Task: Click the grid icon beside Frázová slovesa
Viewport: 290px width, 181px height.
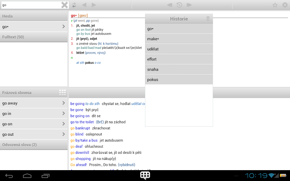Action: (62, 93)
